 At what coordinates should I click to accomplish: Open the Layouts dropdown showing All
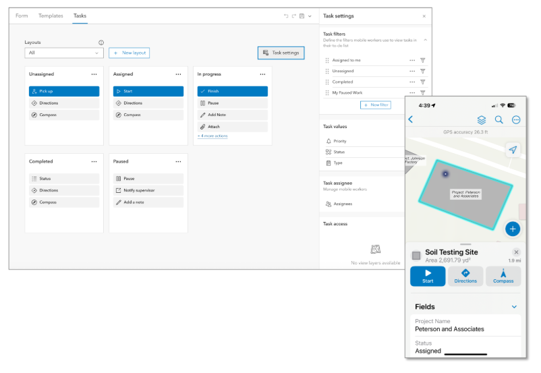[64, 53]
